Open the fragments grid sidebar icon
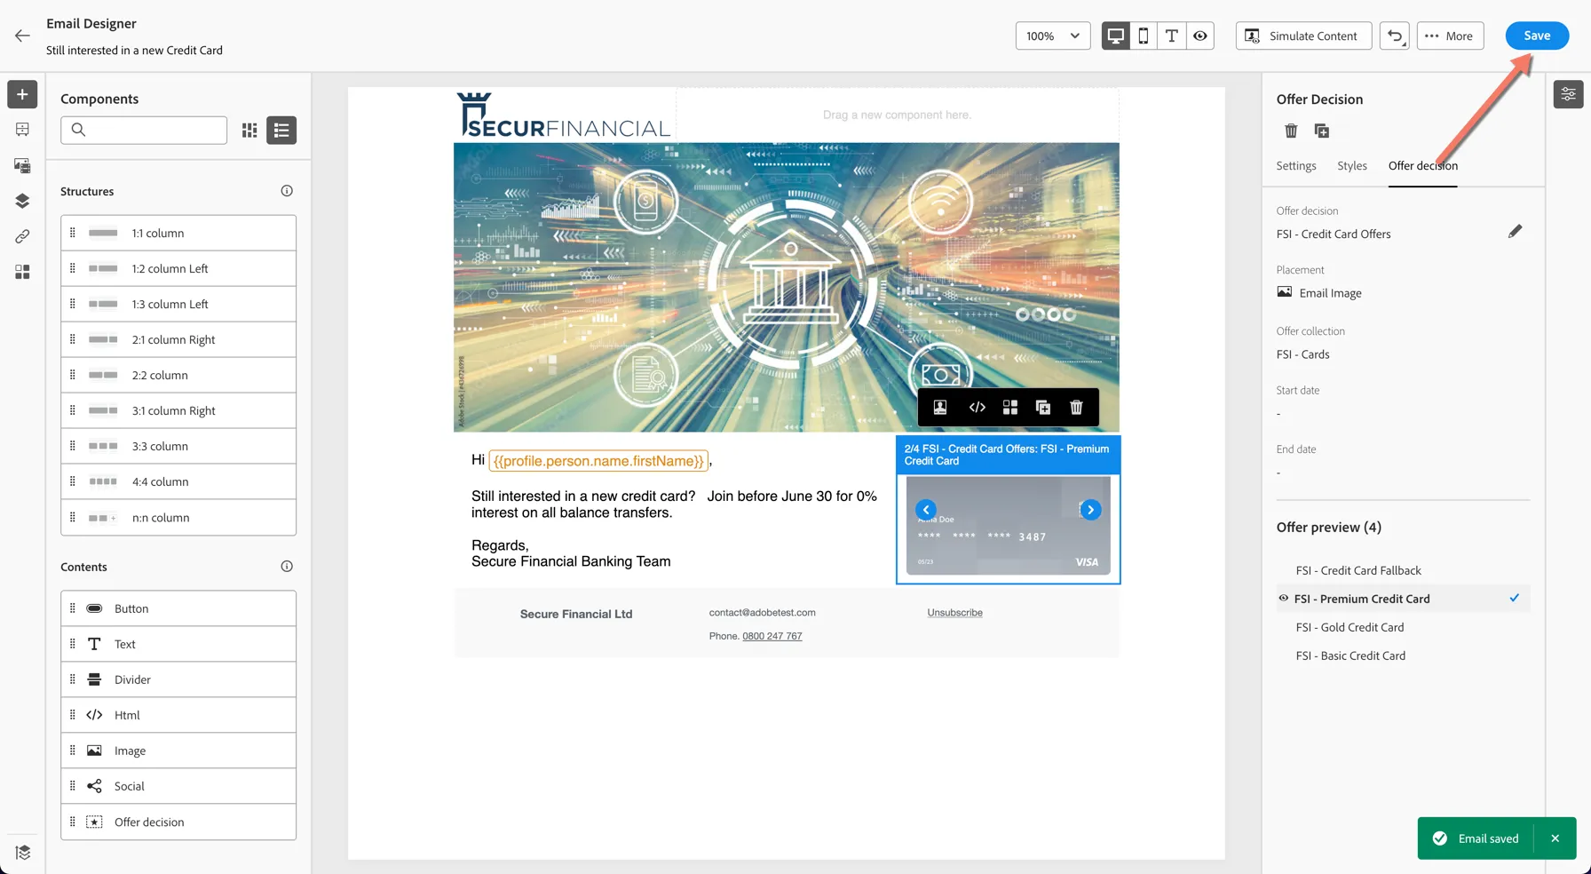This screenshot has width=1591, height=874. point(22,272)
